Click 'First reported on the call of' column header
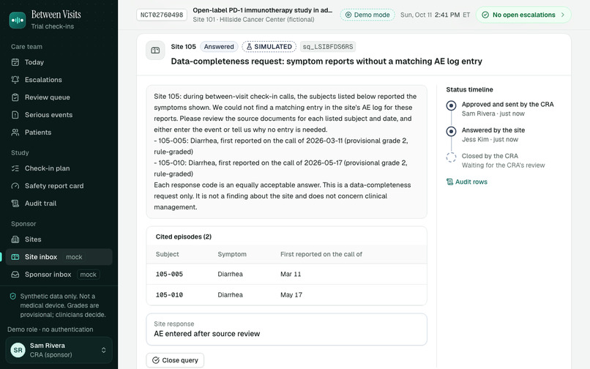Viewport: 590px width, 369px height. coord(321,254)
